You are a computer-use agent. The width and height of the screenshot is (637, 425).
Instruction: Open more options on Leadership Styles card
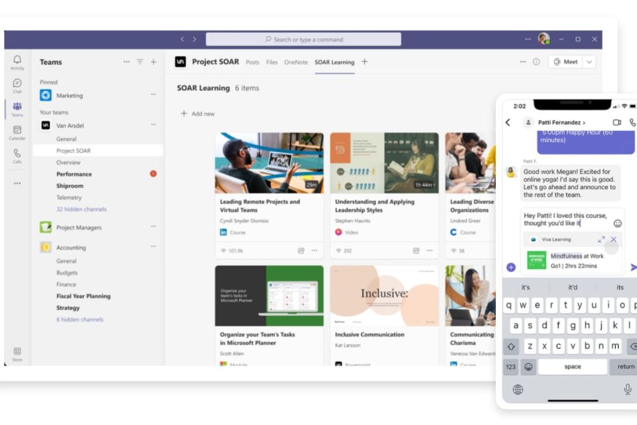tap(429, 251)
